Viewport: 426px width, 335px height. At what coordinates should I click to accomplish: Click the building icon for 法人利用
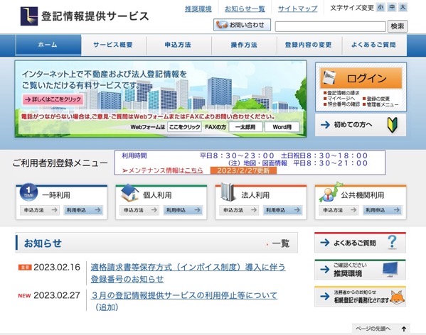coord(228,192)
